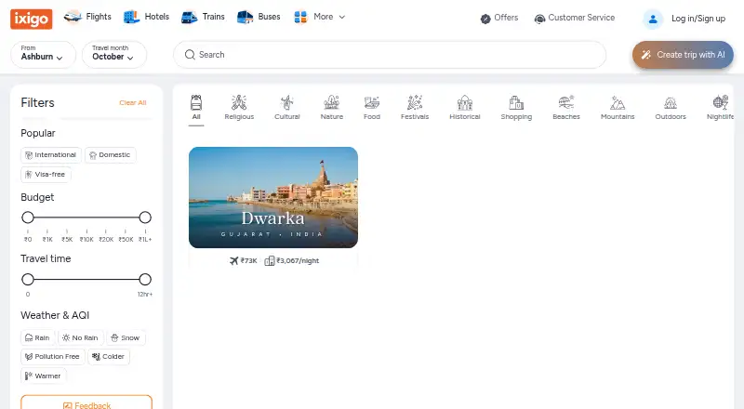The height and width of the screenshot is (409, 744).
Task: Click the search magnifier icon
Action: pyautogui.click(x=190, y=55)
